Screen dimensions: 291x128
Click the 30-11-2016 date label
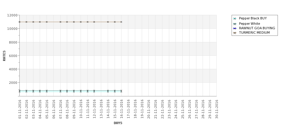(217, 109)
